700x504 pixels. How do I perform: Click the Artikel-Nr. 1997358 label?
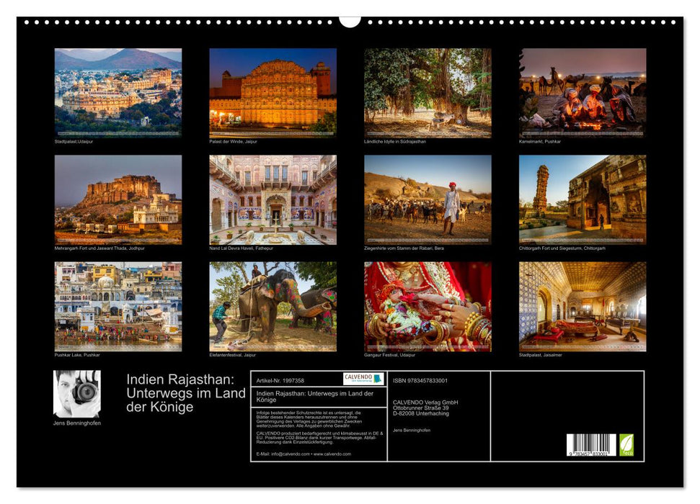280,379
